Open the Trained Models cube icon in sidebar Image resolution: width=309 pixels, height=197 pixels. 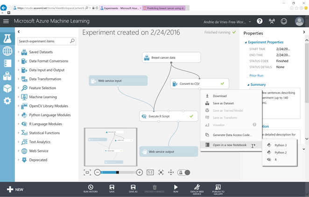click(7, 88)
